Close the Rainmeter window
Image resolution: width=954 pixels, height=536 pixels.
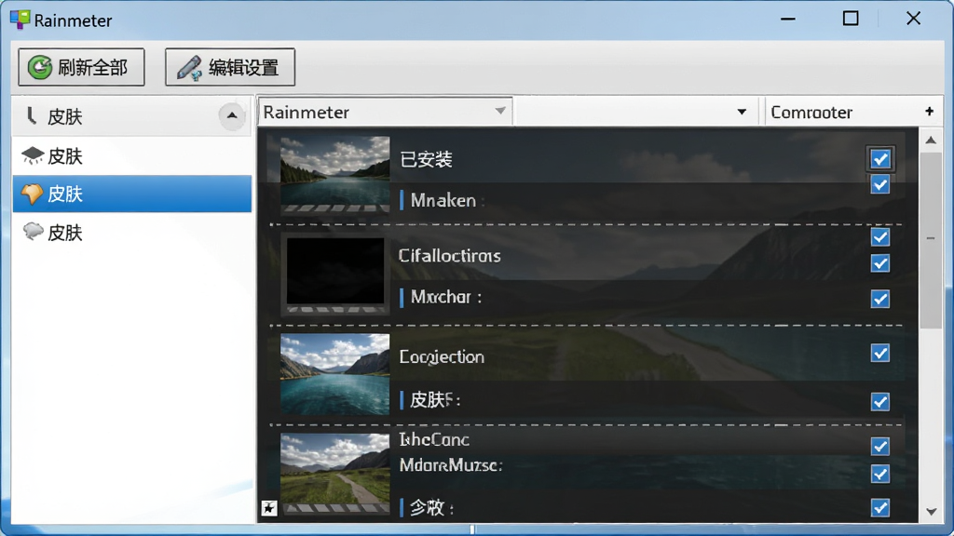pyautogui.click(x=913, y=19)
